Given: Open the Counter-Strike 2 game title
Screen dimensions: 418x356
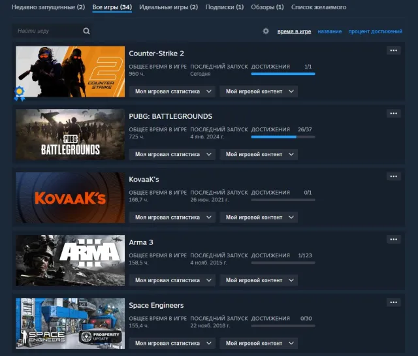Looking at the screenshot, I should (x=157, y=54).
